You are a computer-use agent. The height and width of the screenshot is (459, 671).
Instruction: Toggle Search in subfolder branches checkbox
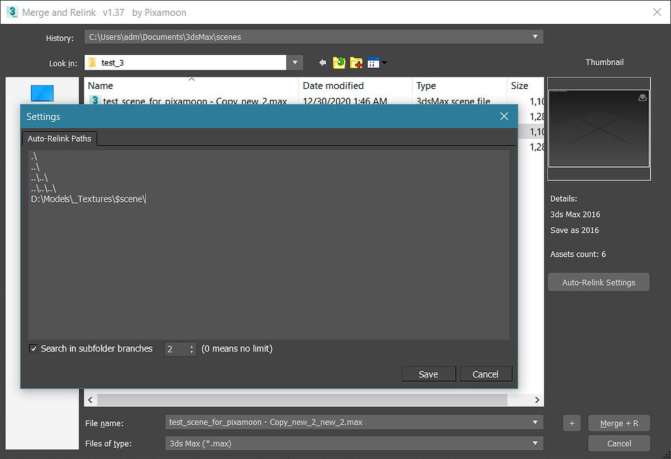point(33,349)
